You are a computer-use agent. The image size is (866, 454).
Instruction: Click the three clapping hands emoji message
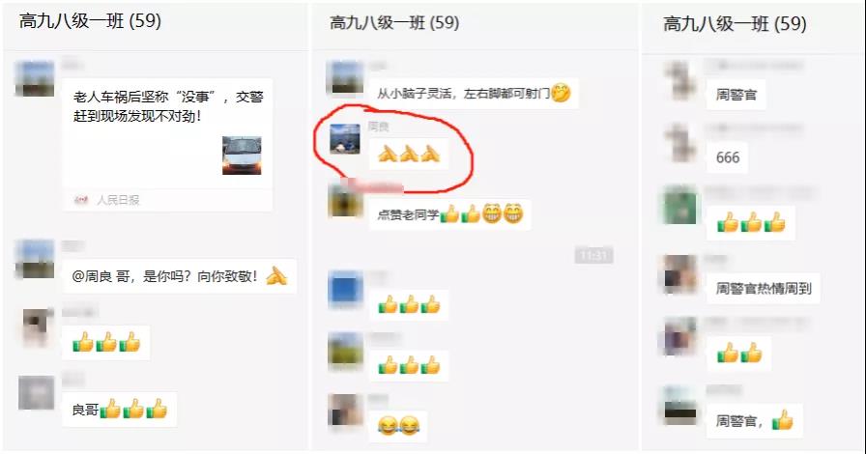point(409,154)
